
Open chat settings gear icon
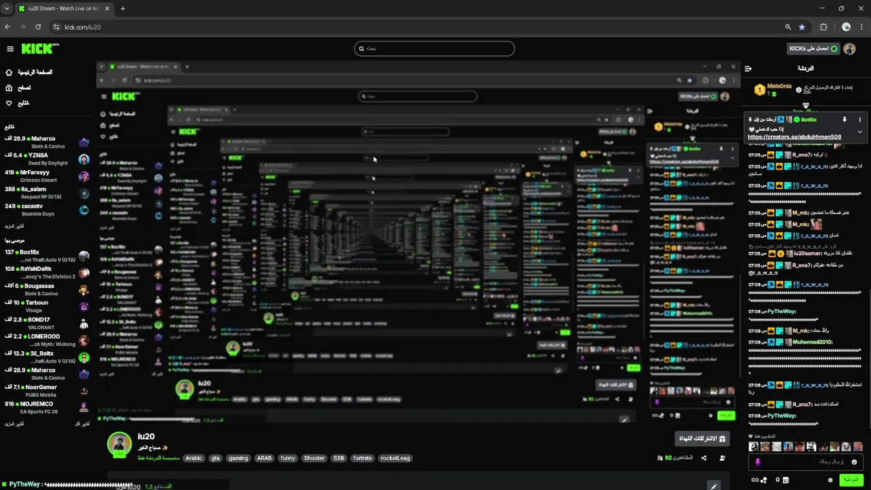pos(830,480)
